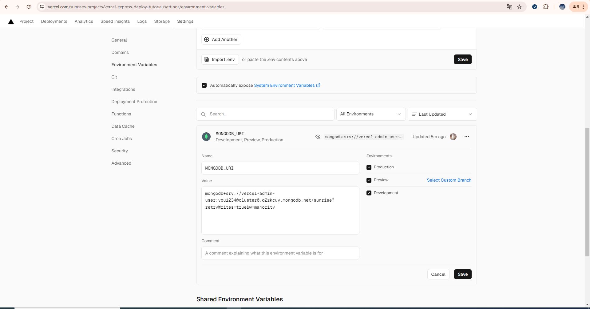Click Cancel in MONGODB_URI editor
This screenshot has height=309, width=590.
coord(438,274)
